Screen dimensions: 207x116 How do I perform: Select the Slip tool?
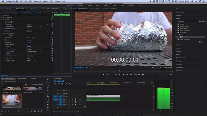(48, 99)
